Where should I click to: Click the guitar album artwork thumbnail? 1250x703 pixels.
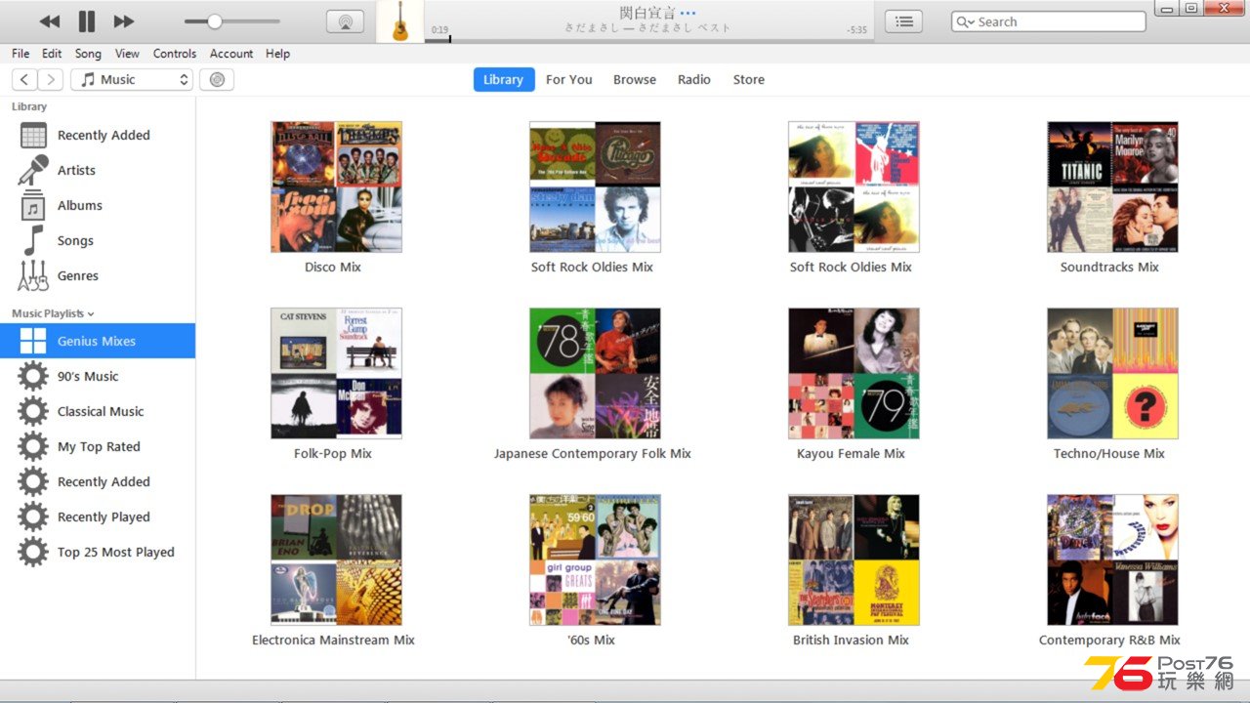point(400,21)
